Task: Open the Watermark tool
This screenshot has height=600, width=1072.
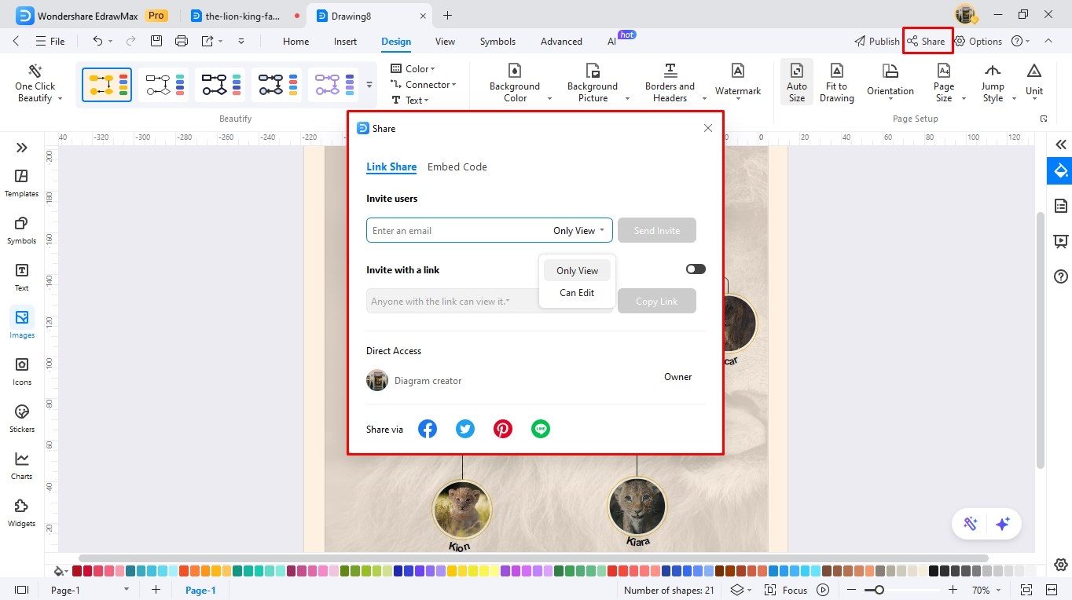Action: (x=738, y=82)
